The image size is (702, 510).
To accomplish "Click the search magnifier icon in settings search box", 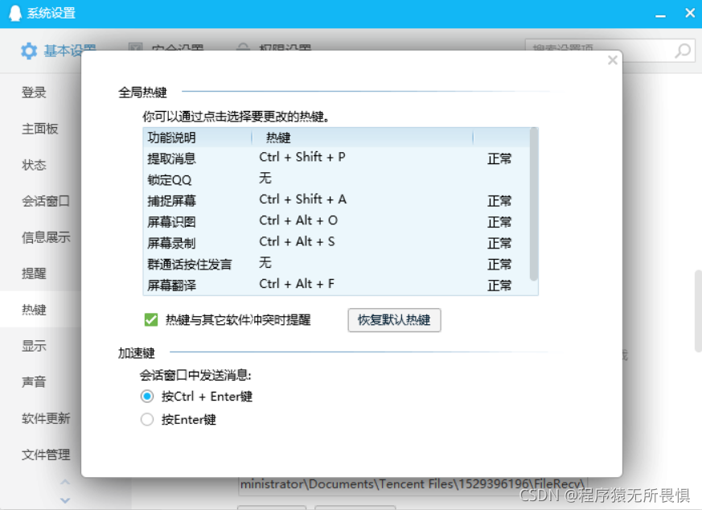I will point(683,51).
